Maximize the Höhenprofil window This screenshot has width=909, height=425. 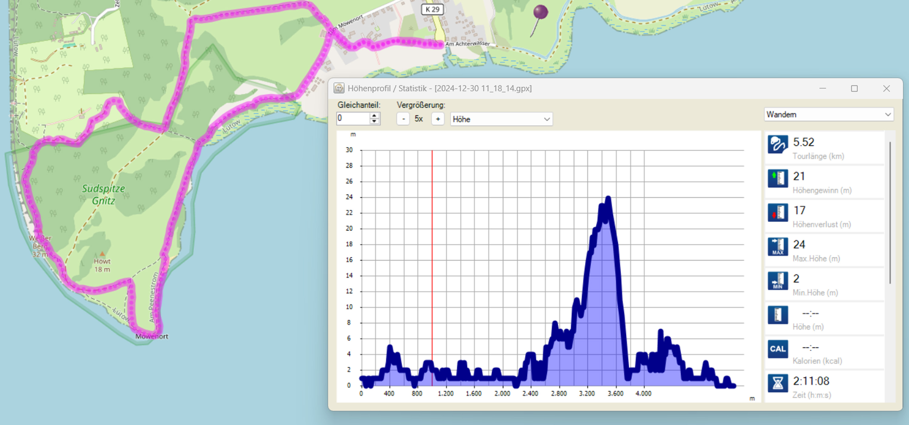pos(854,88)
